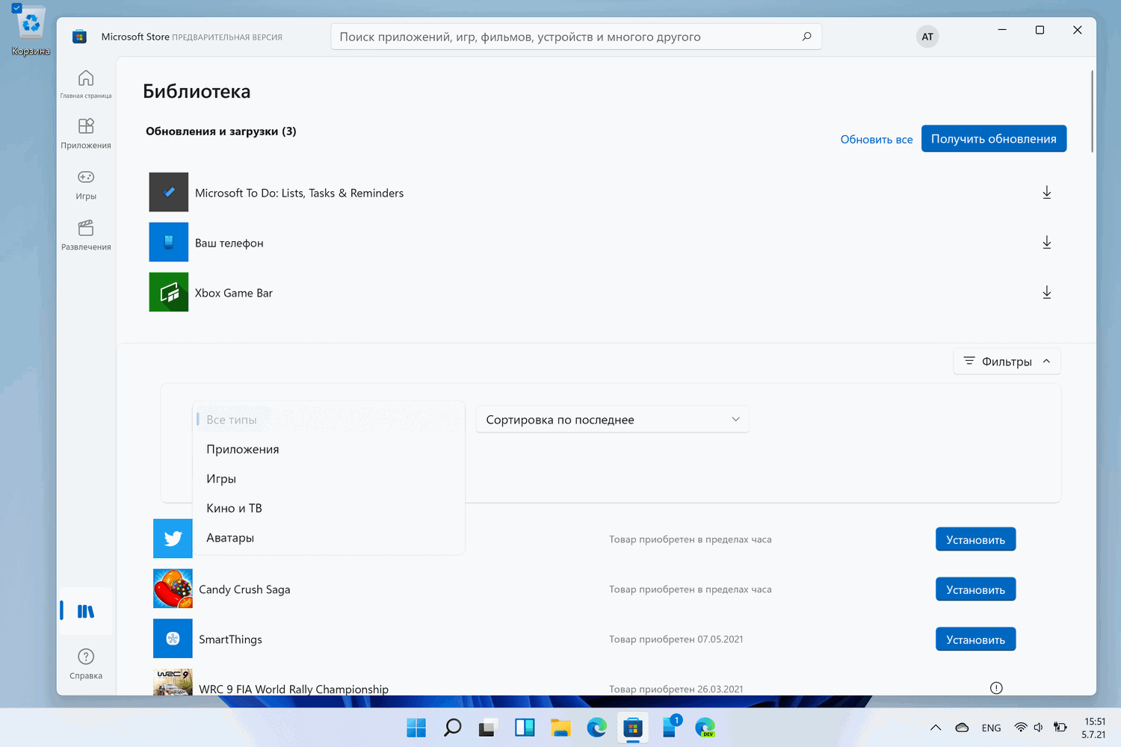The height and width of the screenshot is (747, 1121).
Task: Install Twitter with its Установить button
Action: 975,539
